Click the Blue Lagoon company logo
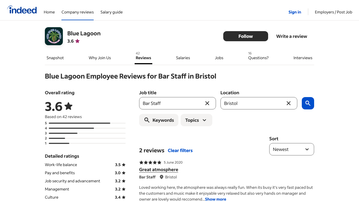The height and width of the screenshot is (202, 359). 54,36
